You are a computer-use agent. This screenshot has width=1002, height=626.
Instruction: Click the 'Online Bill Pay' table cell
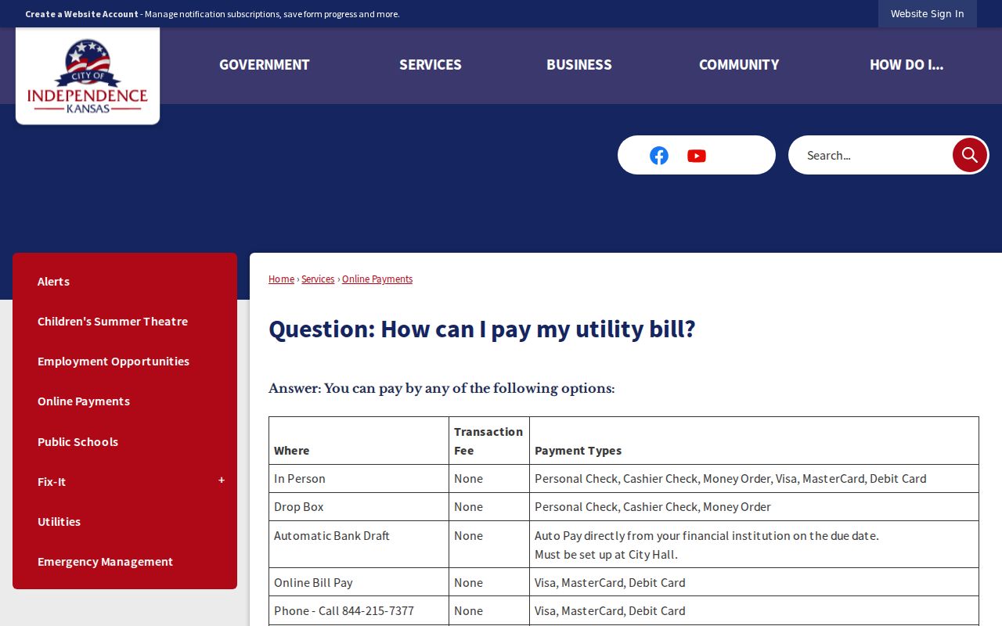coord(359,582)
